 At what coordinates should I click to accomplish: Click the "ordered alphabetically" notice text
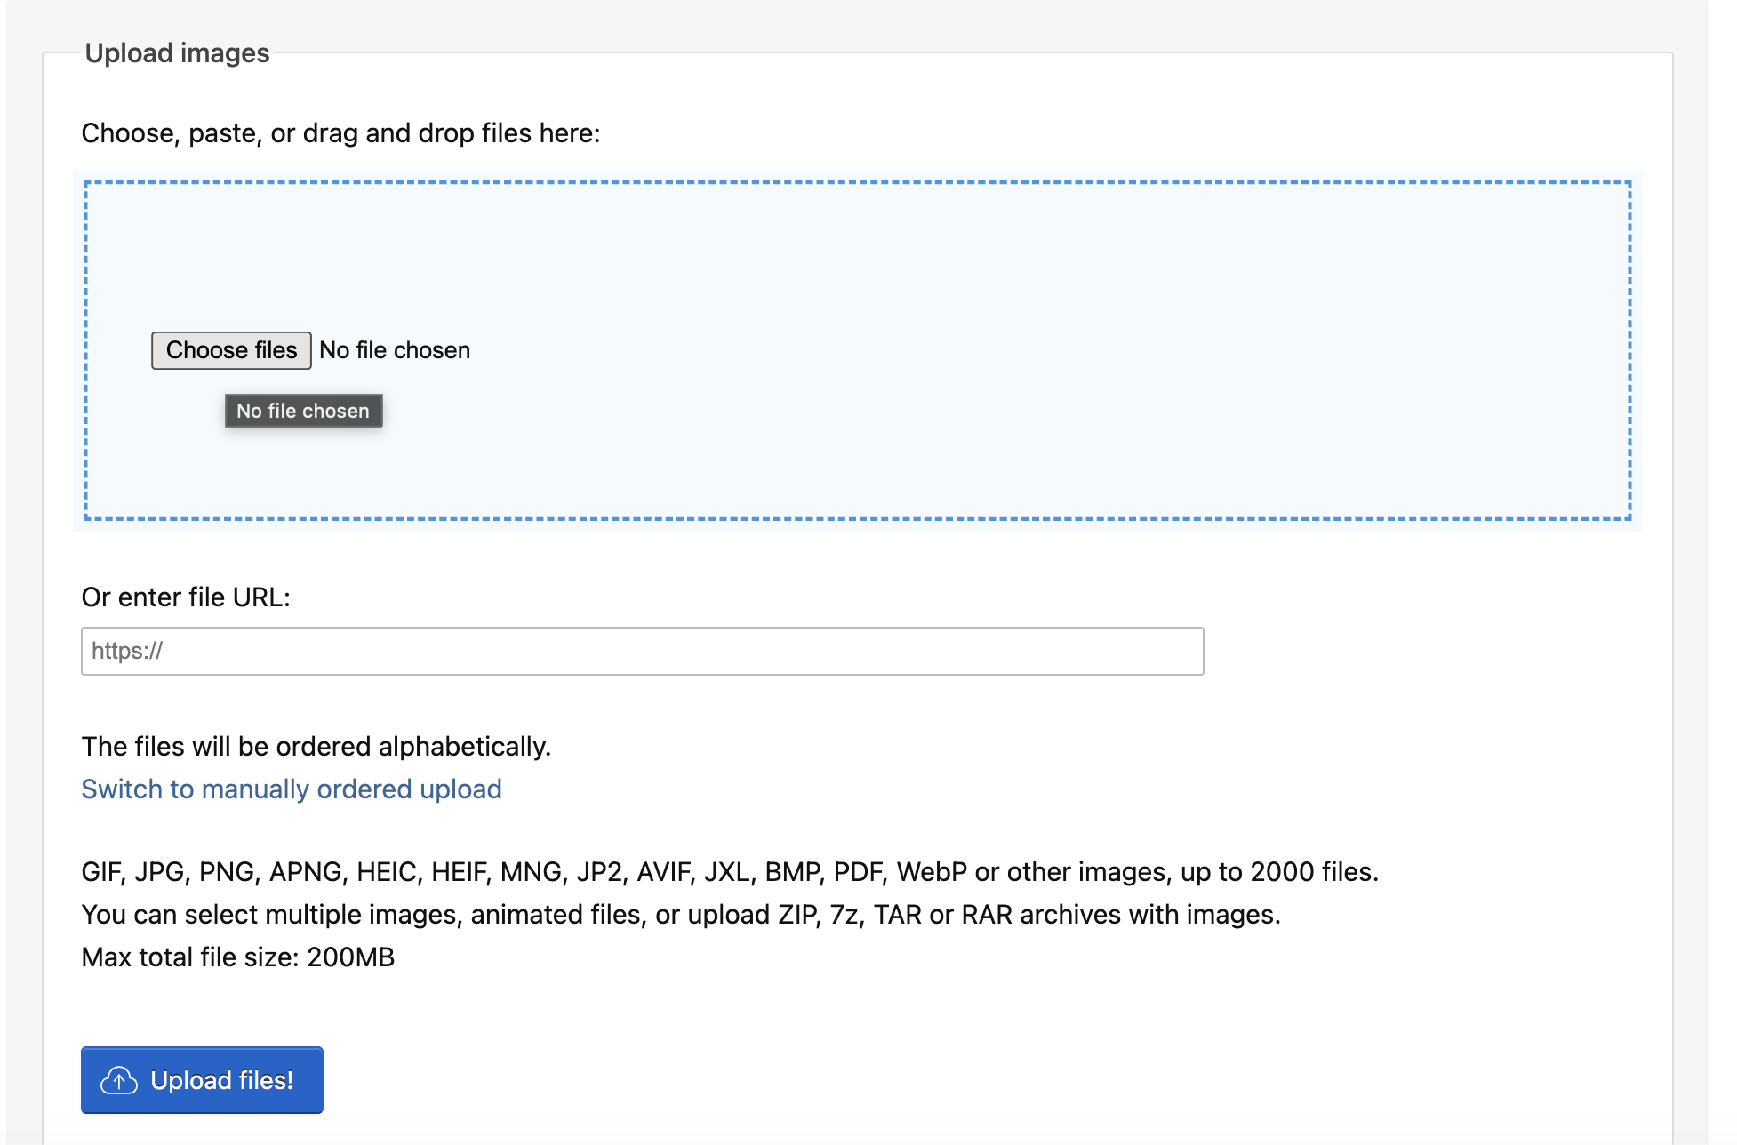point(316,747)
